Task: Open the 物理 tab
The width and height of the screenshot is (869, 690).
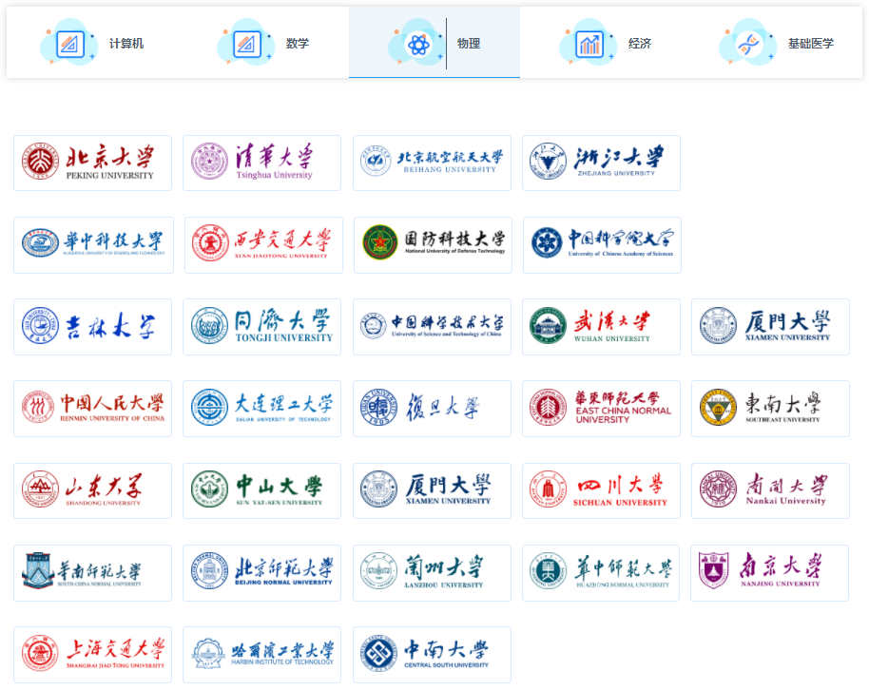Action: [434, 43]
